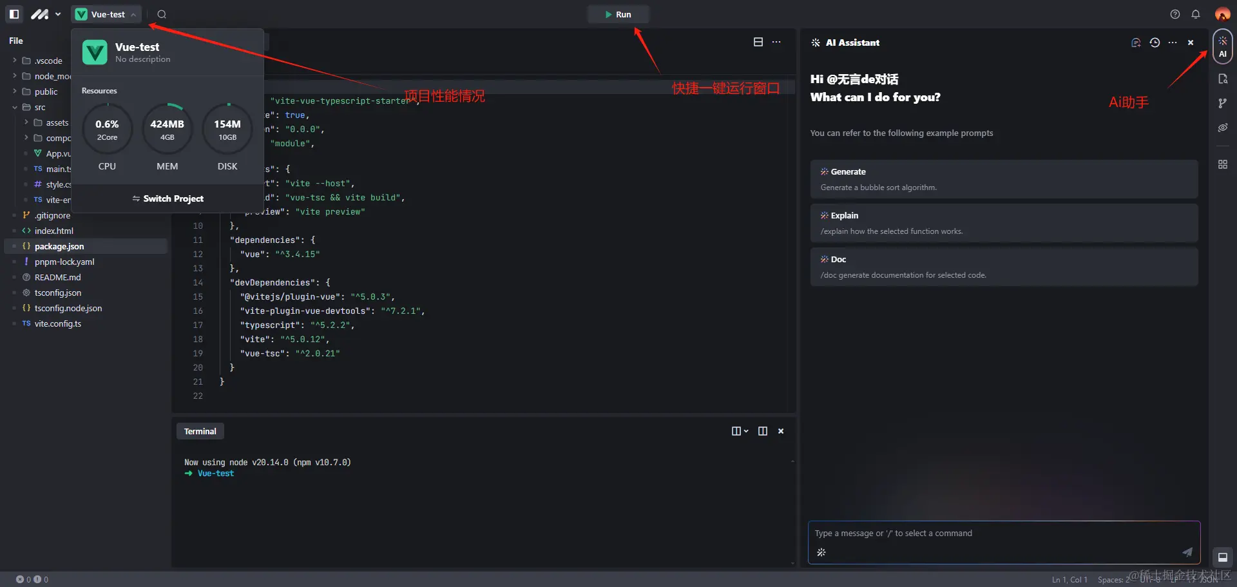Open editor more options menu

pos(776,42)
